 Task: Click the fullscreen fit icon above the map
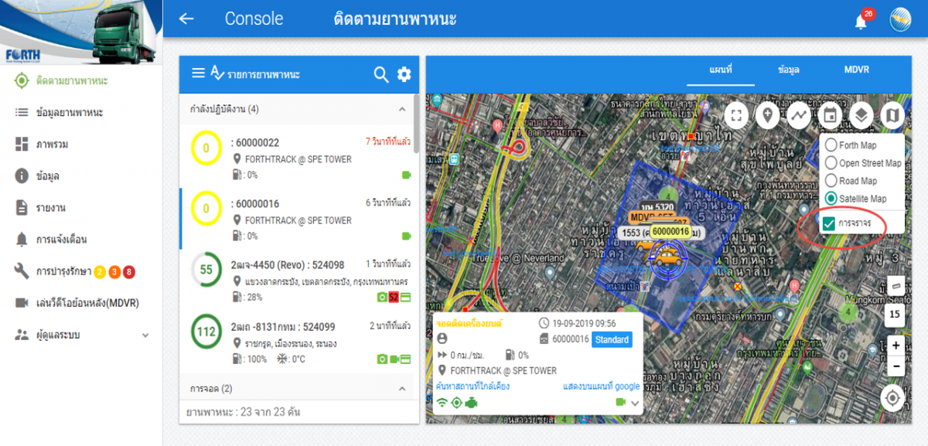coord(736,114)
